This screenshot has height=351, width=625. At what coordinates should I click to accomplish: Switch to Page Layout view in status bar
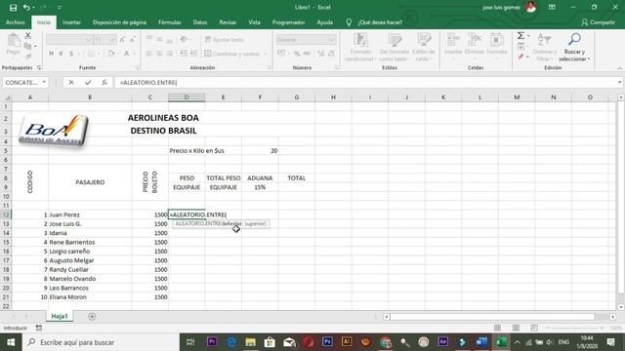[516, 328]
